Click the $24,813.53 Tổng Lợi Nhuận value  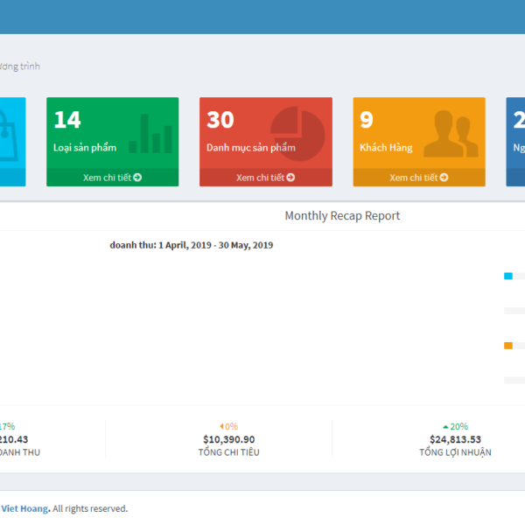point(455,439)
